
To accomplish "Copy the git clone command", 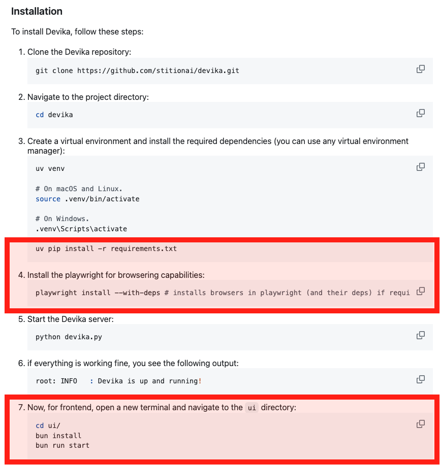I will (x=421, y=69).
